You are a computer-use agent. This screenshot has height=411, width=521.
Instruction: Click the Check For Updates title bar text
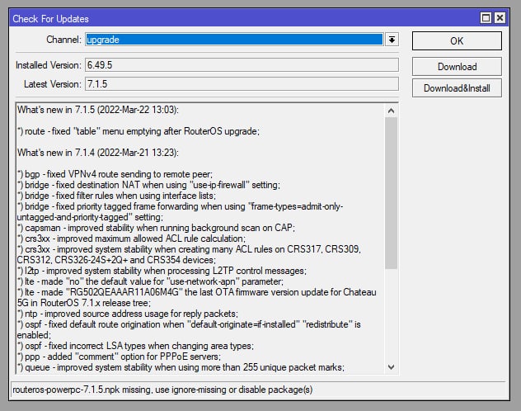[x=50, y=19]
